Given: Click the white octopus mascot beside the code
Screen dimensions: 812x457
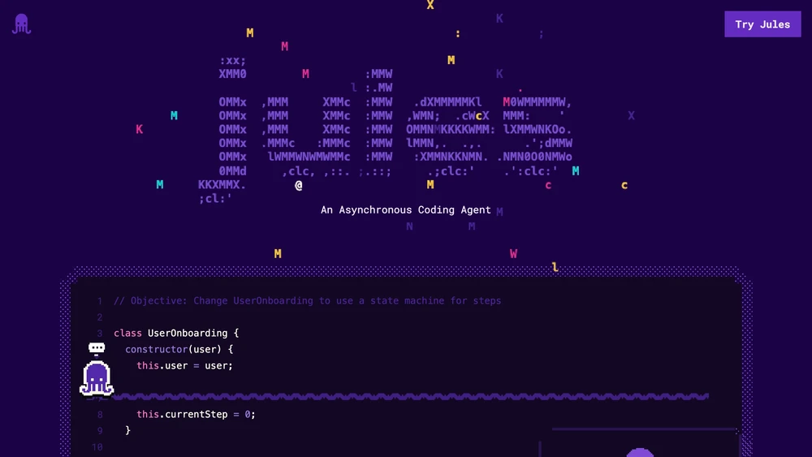Looking at the screenshot, I should click(x=97, y=377).
